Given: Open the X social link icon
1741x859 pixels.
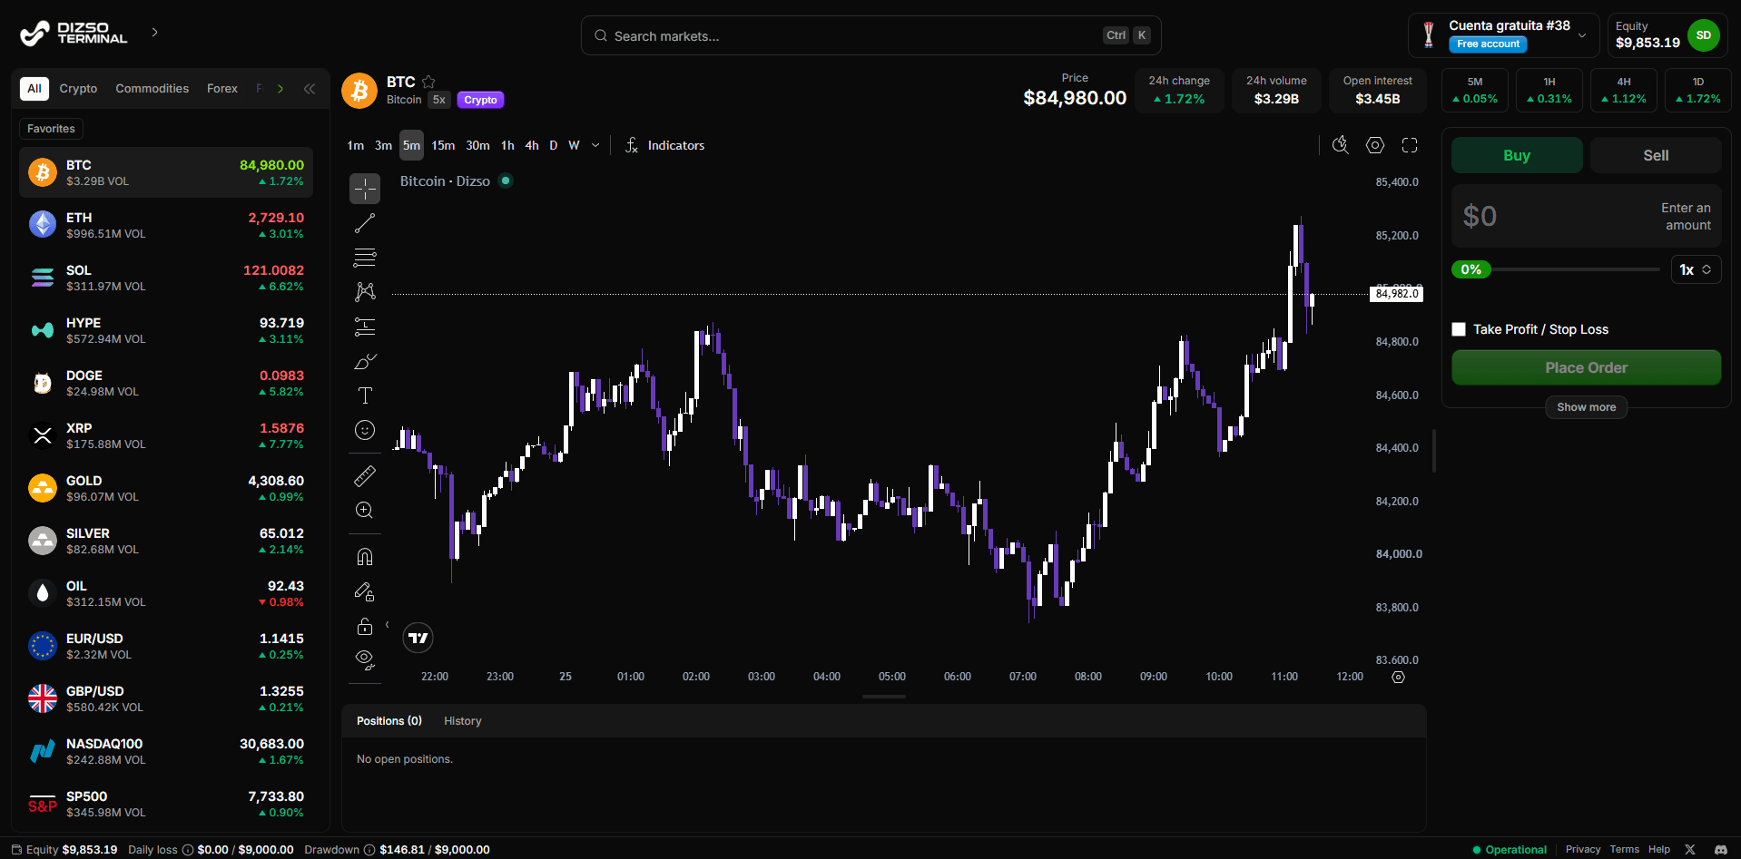Looking at the screenshot, I should click(x=1690, y=850).
